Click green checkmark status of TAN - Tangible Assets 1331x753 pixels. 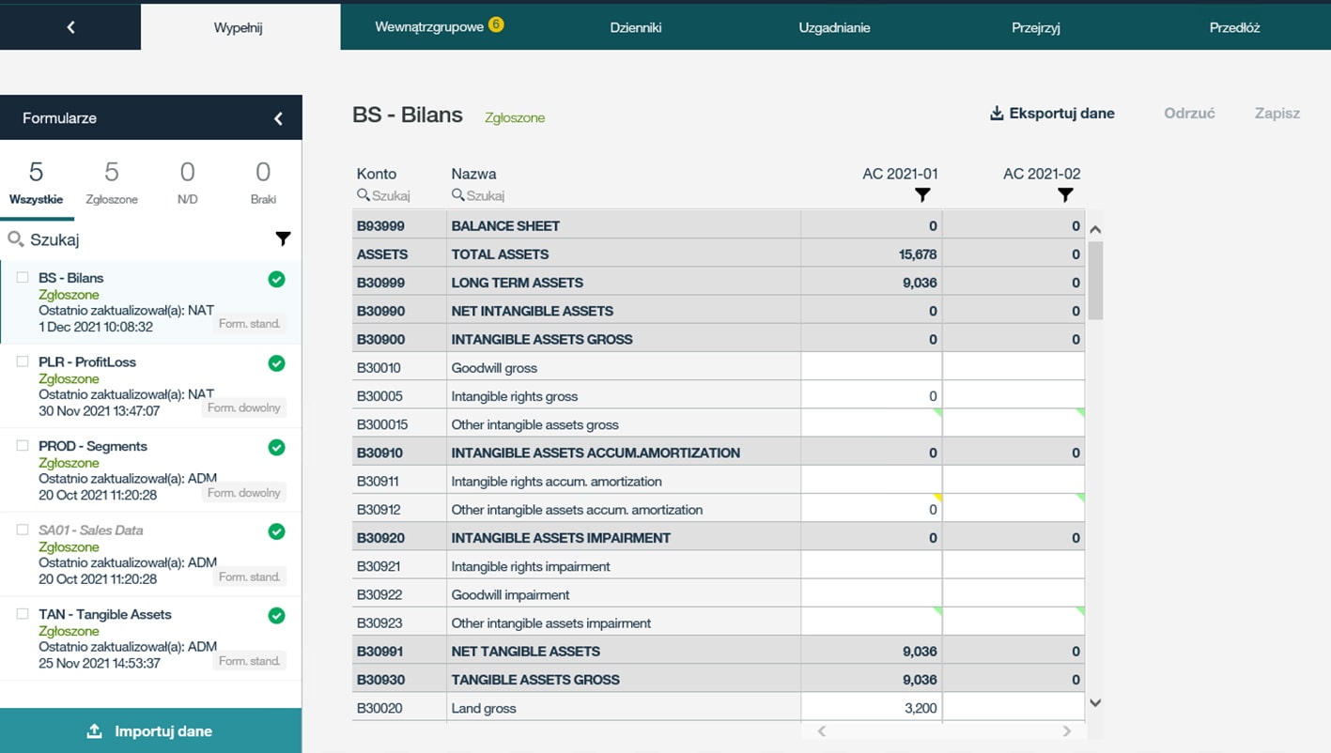point(276,616)
